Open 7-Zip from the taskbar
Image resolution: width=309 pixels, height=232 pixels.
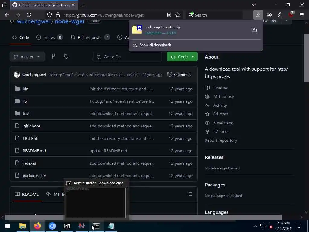click(x=67, y=226)
